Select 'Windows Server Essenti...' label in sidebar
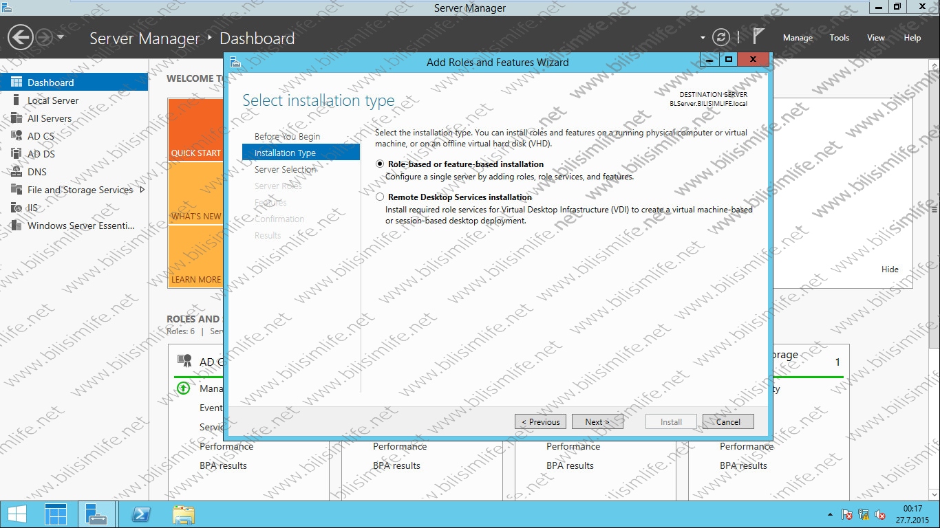 (81, 225)
